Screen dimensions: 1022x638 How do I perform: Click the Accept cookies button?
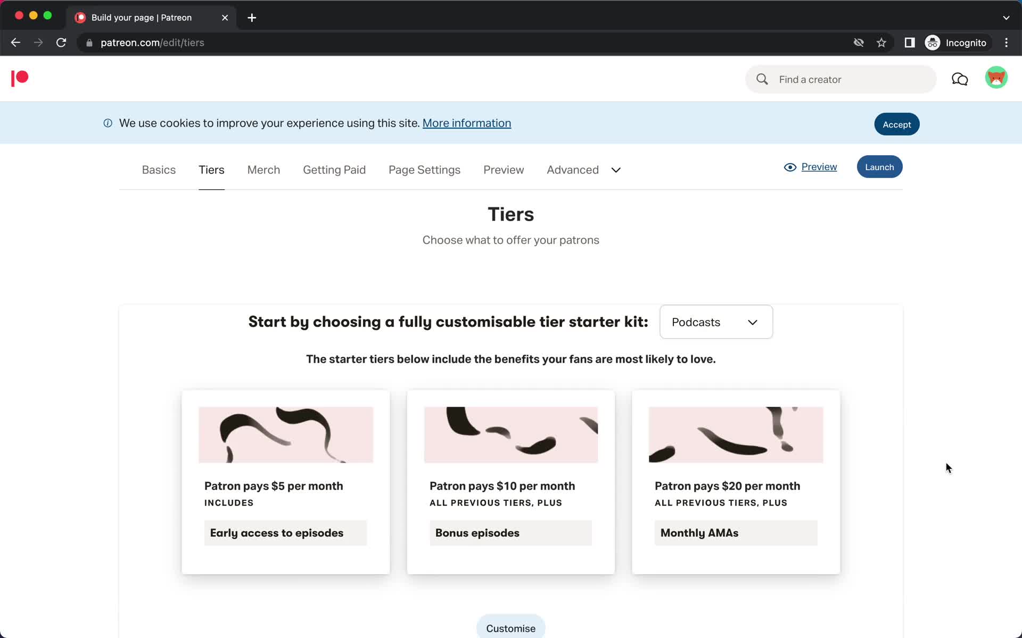(x=896, y=123)
